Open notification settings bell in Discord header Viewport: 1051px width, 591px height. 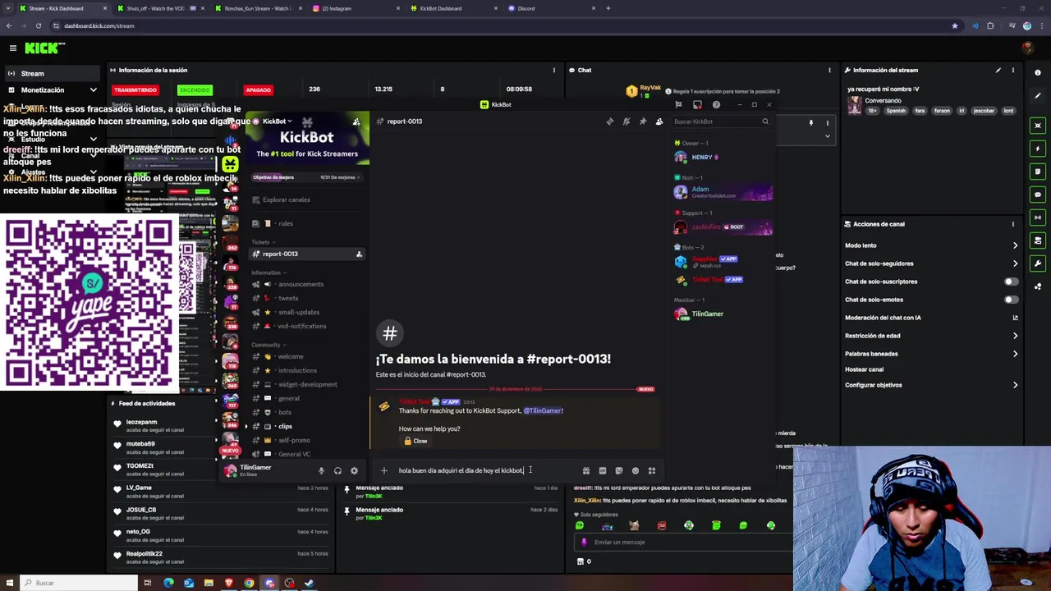click(x=626, y=121)
